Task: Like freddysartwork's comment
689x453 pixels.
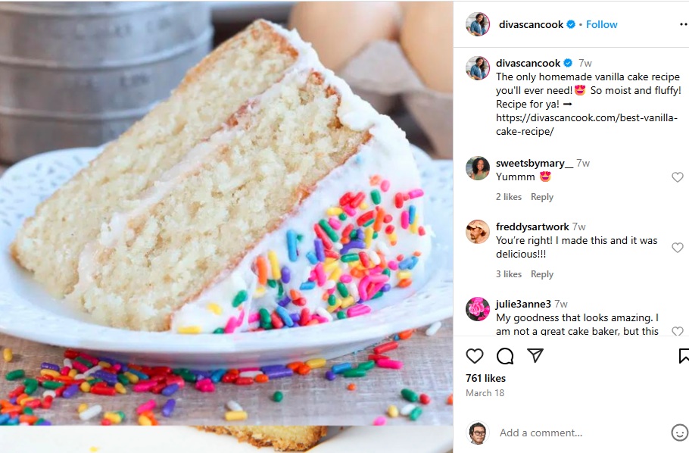Action: pyautogui.click(x=678, y=247)
